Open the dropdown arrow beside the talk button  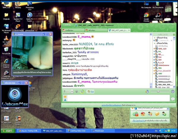(72, 91)
